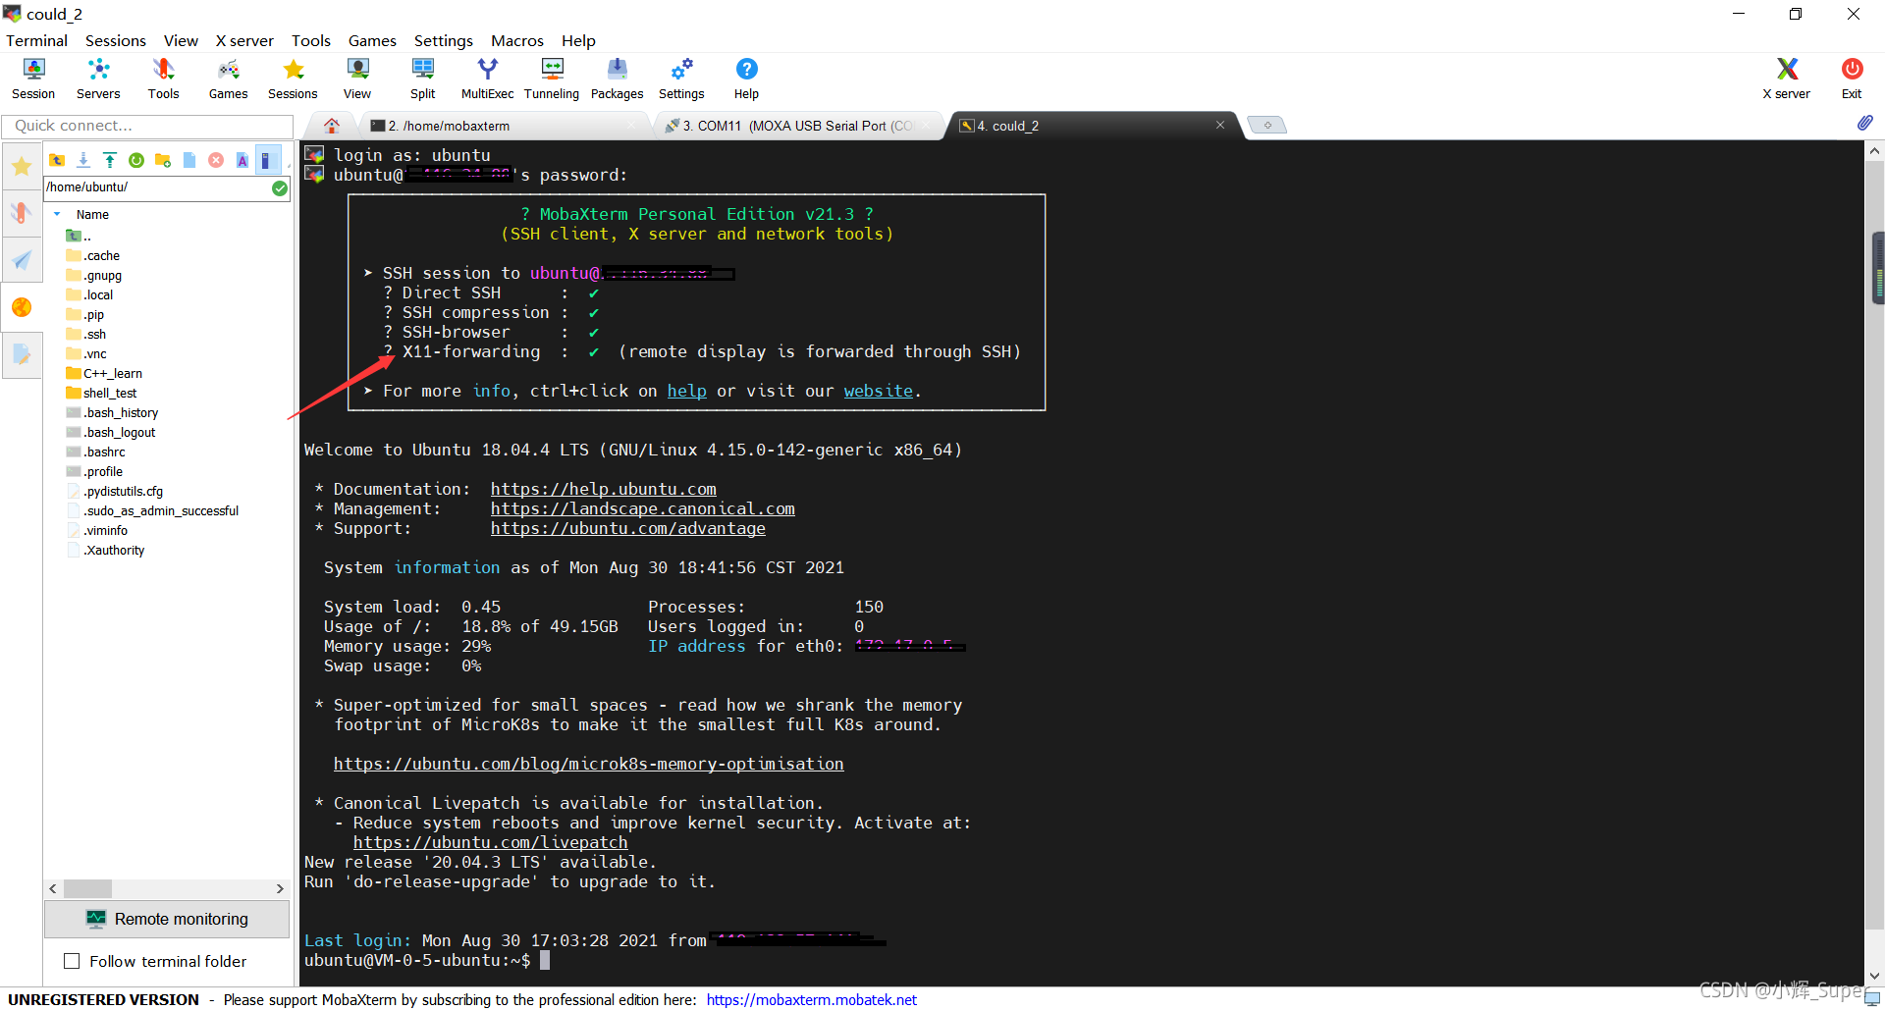Close the could_2 tab
Viewport: 1885px width, 1011px height.
[1220, 125]
